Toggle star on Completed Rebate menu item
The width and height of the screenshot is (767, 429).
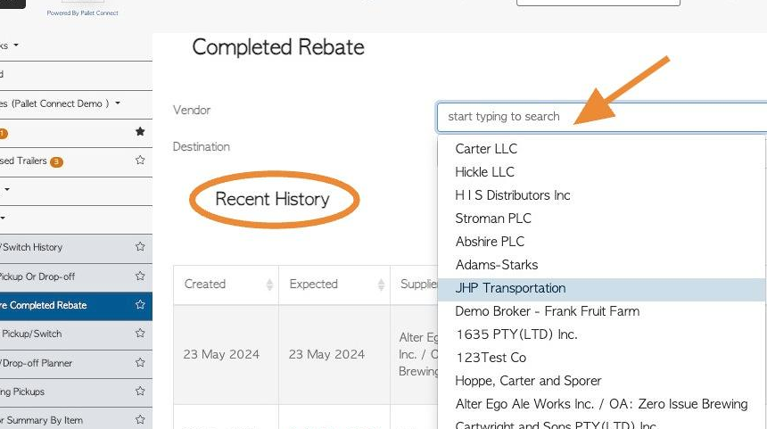click(x=140, y=305)
